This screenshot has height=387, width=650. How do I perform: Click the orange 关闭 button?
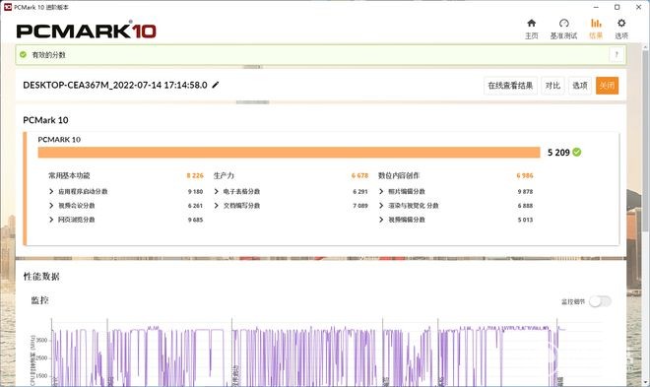point(607,86)
